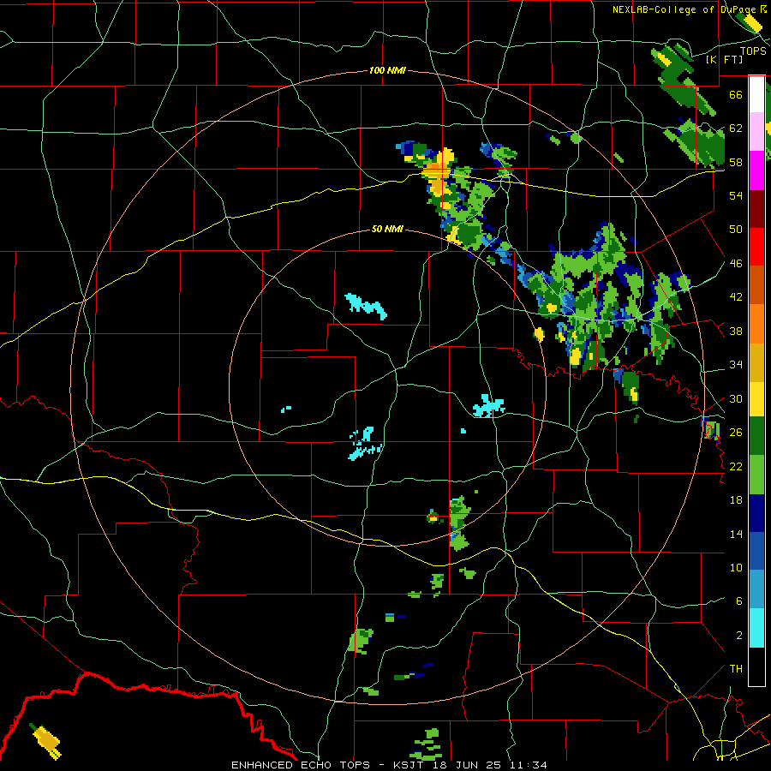Click the TH threshold label on the scale
771x771 pixels.
pyautogui.click(x=736, y=669)
